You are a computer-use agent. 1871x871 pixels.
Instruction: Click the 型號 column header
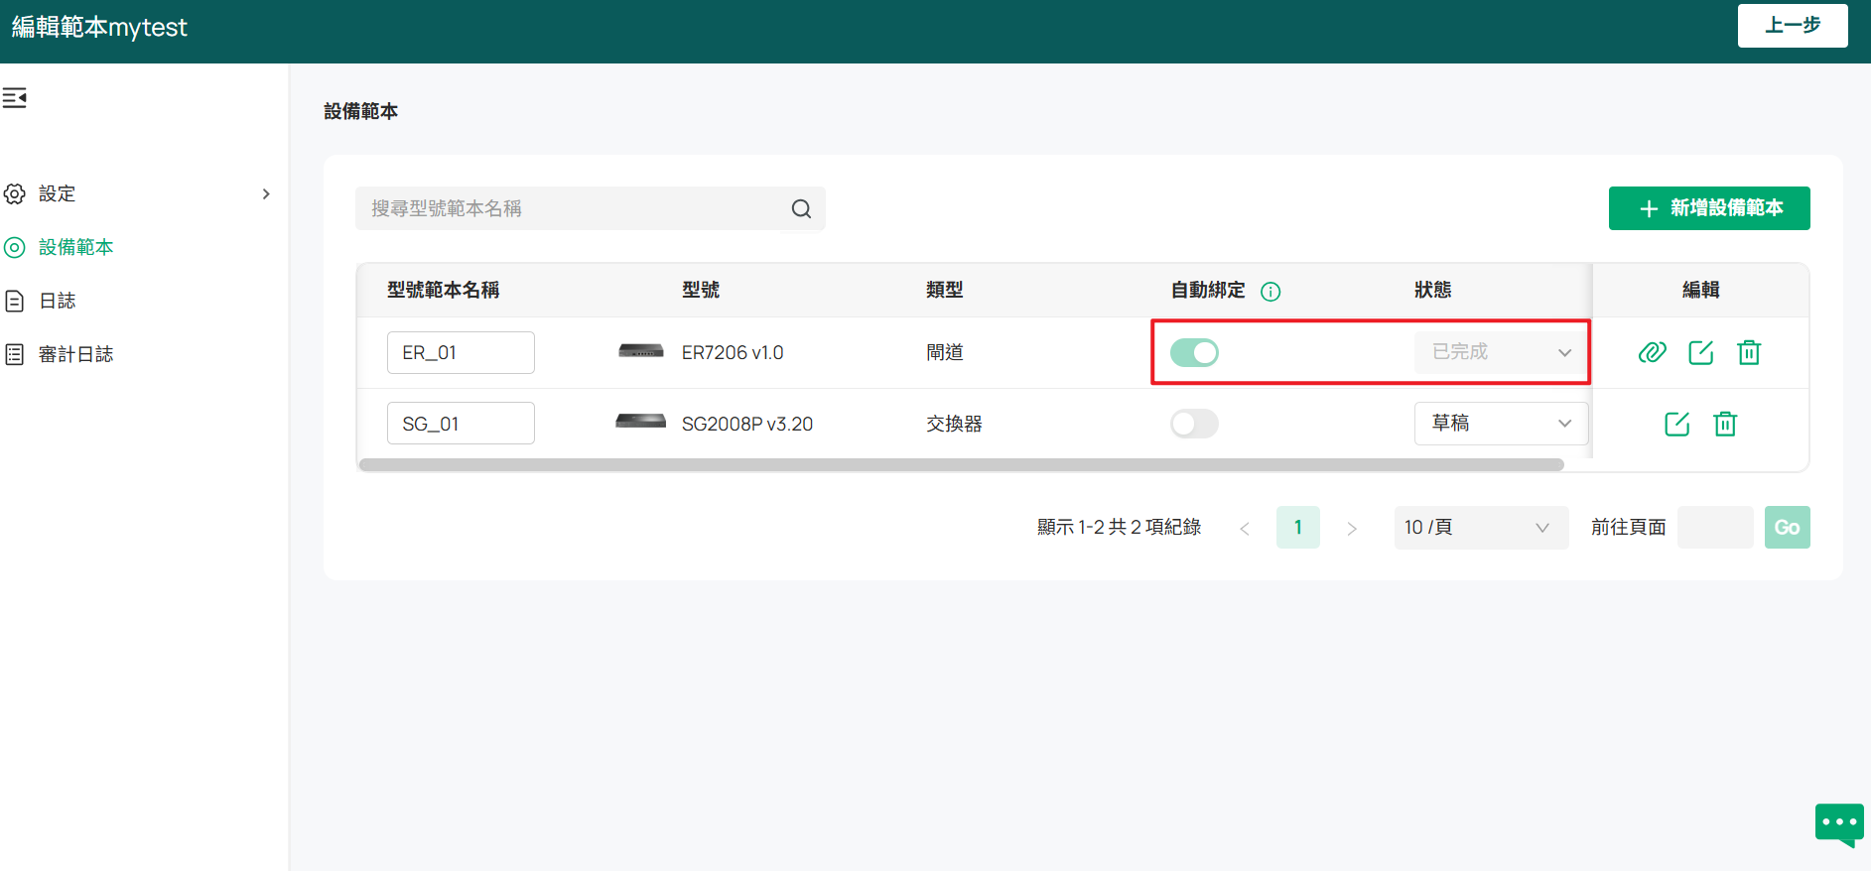click(701, 290)
